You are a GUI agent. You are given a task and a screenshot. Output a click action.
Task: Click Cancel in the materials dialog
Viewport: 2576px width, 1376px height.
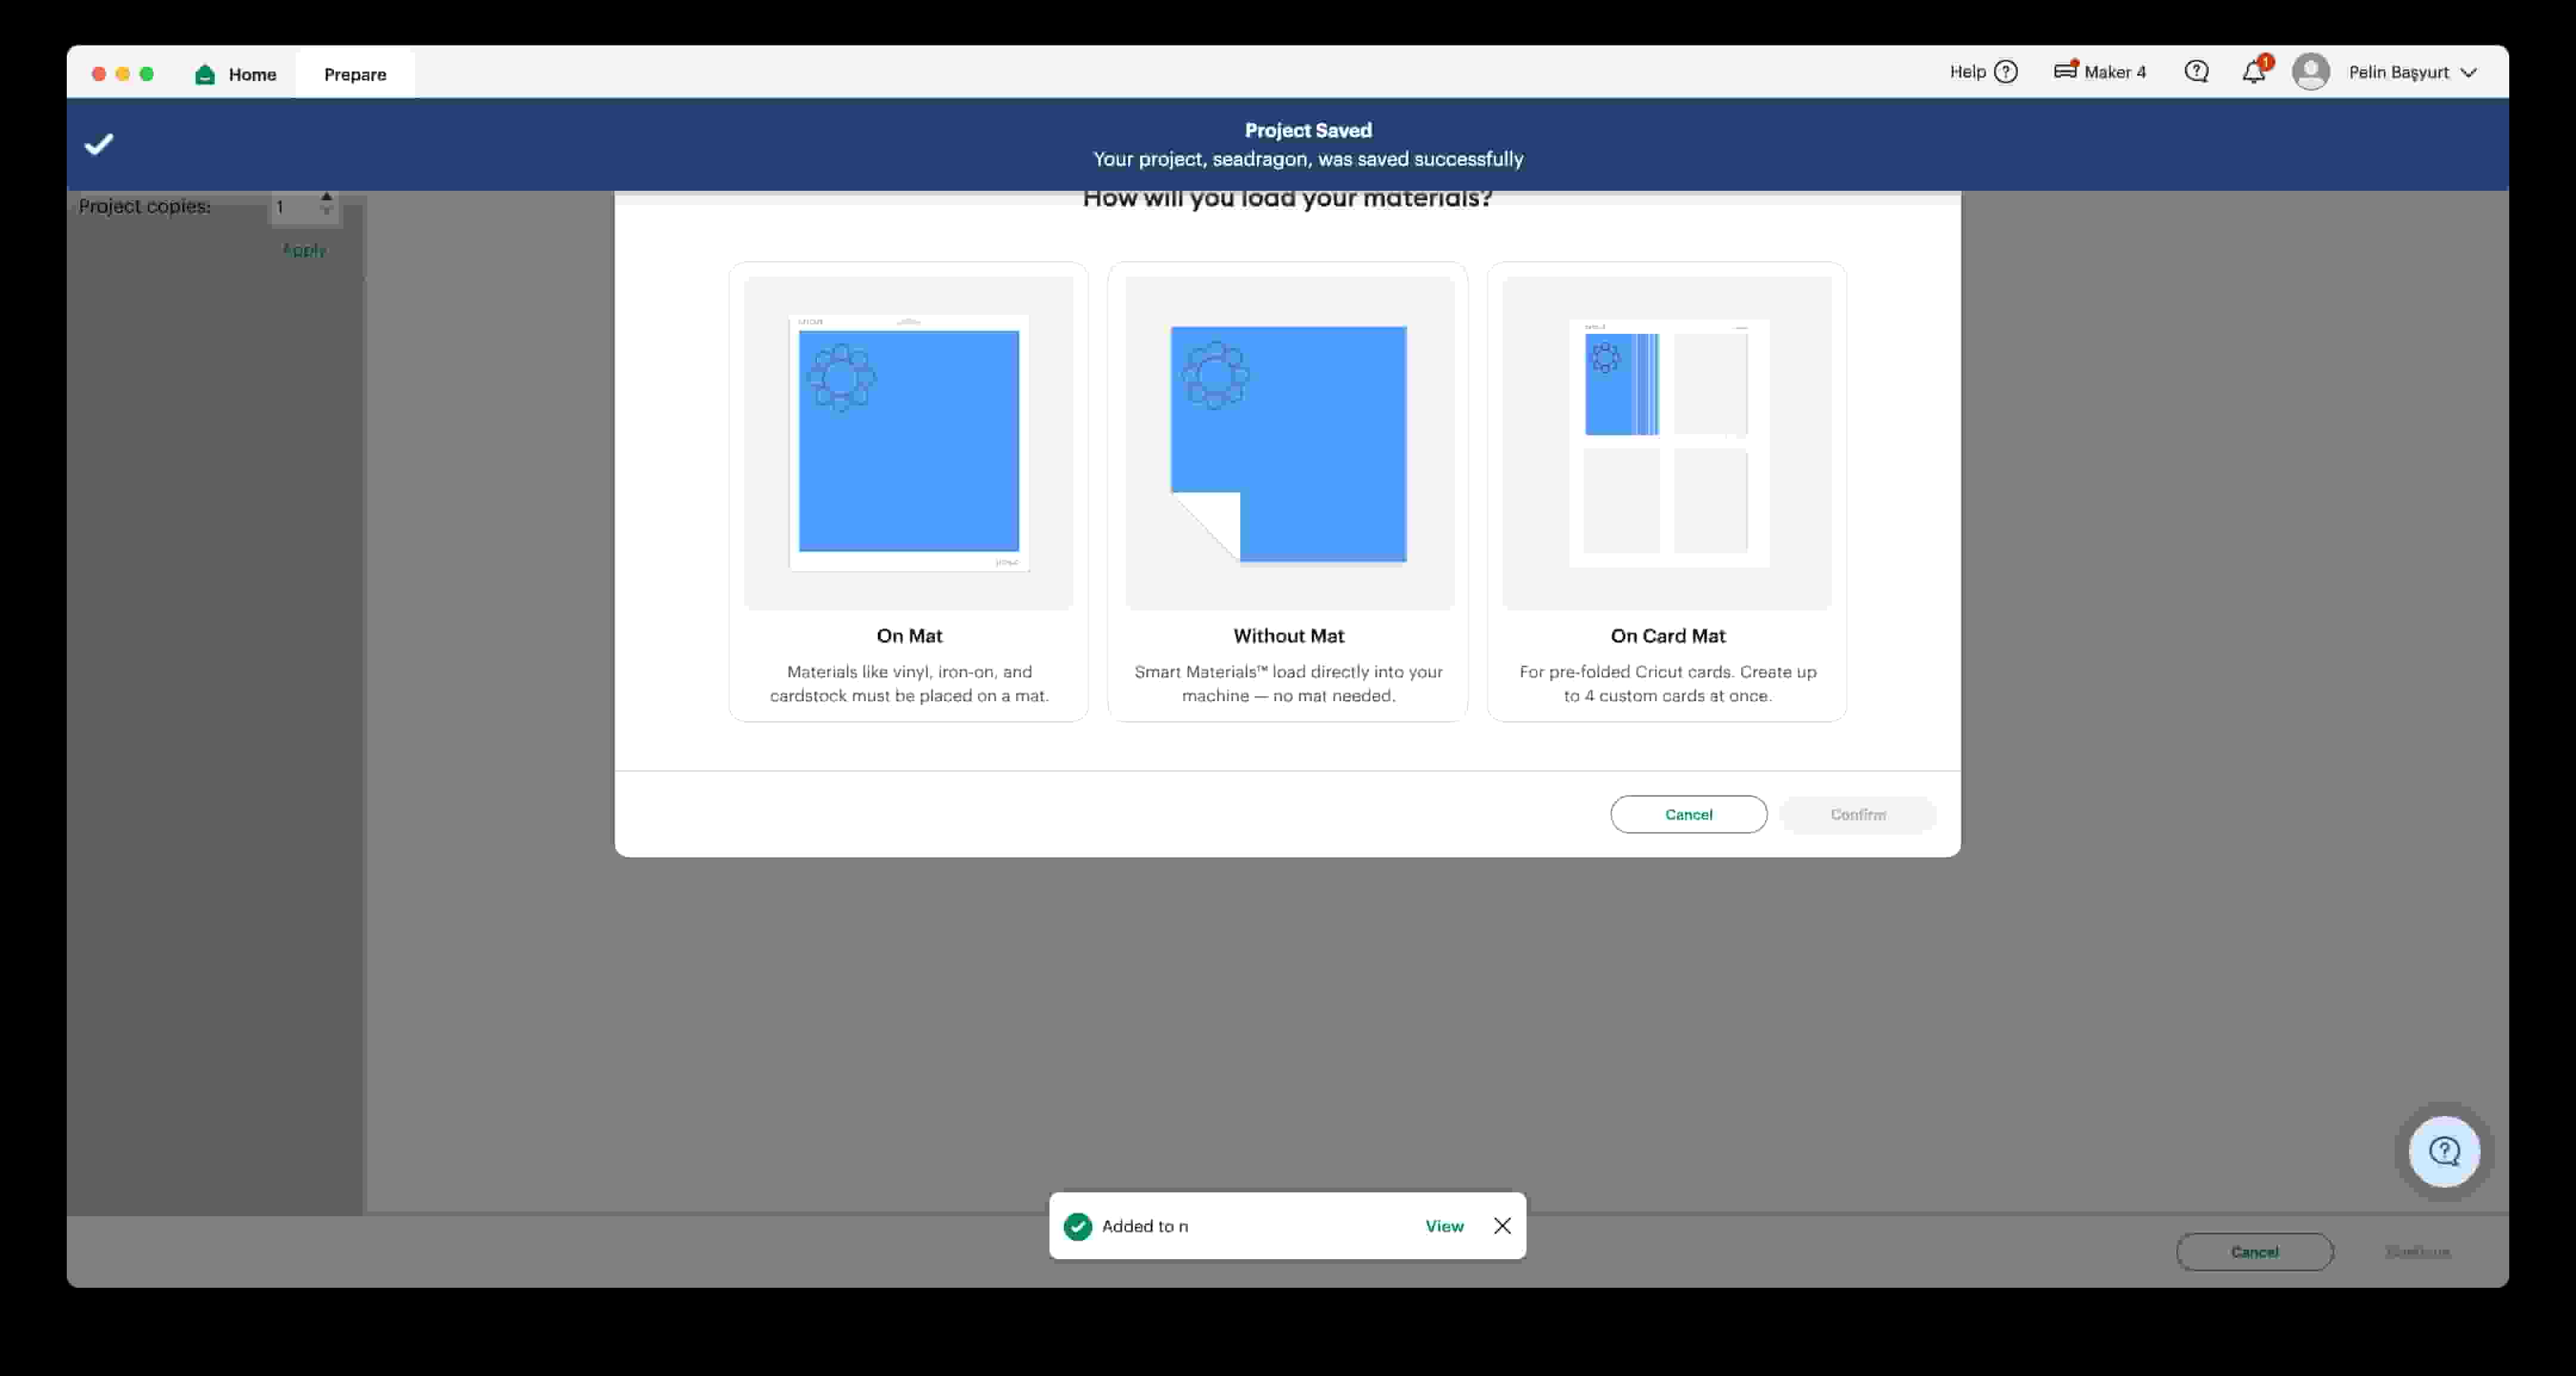(x=1688, y=814)
